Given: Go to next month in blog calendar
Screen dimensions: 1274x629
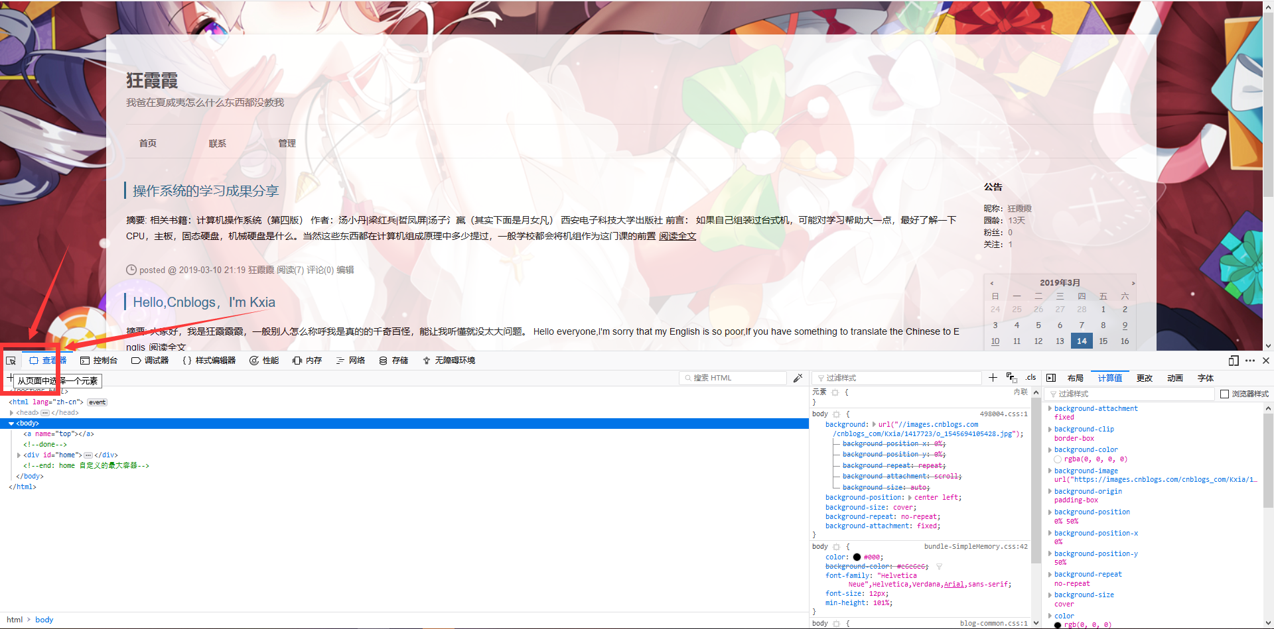Looking at the screenshot, I should pos(1133,283).
